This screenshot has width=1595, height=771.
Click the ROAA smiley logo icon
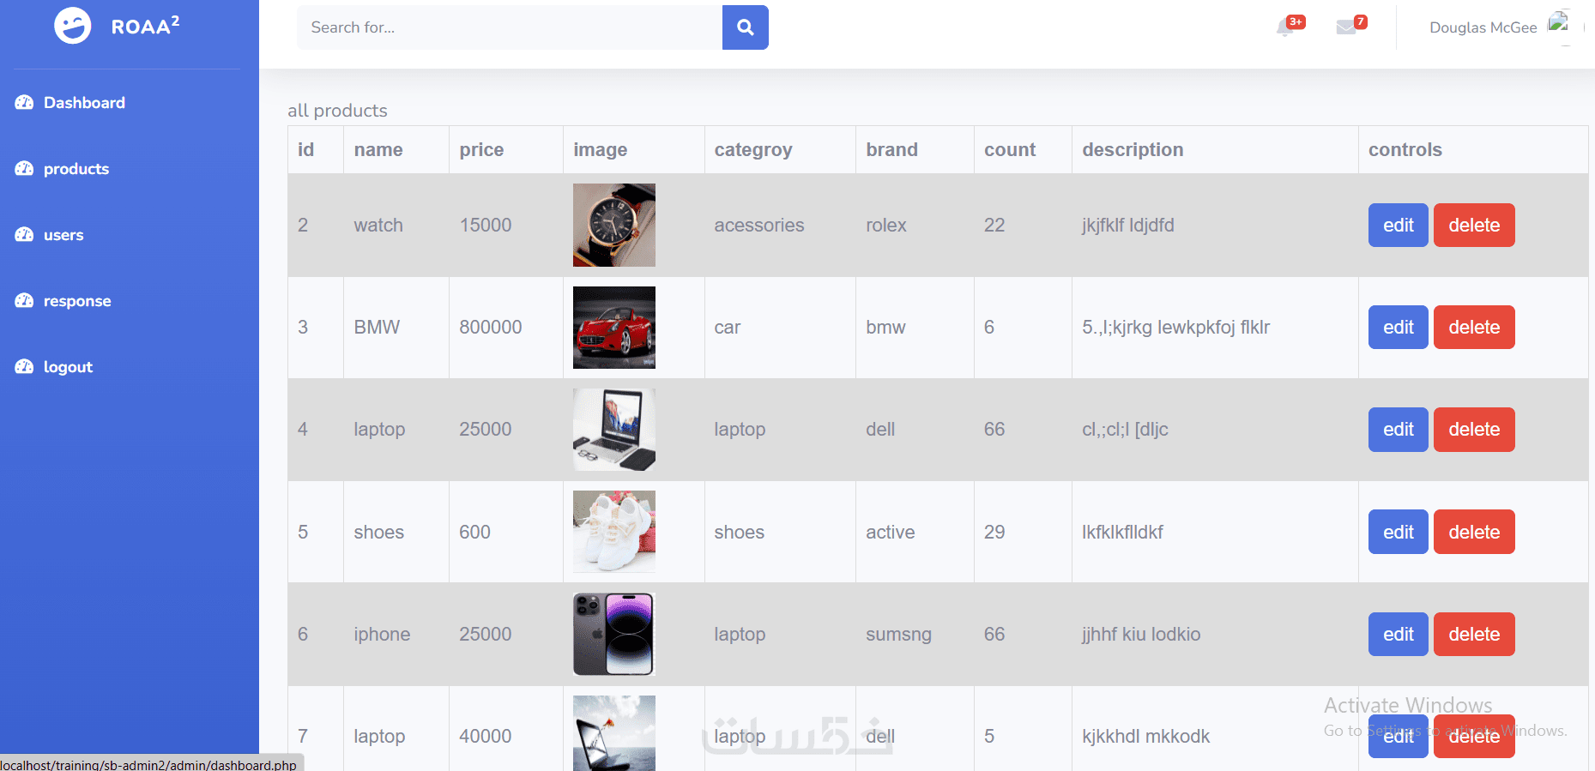click(x=72, y=26)
